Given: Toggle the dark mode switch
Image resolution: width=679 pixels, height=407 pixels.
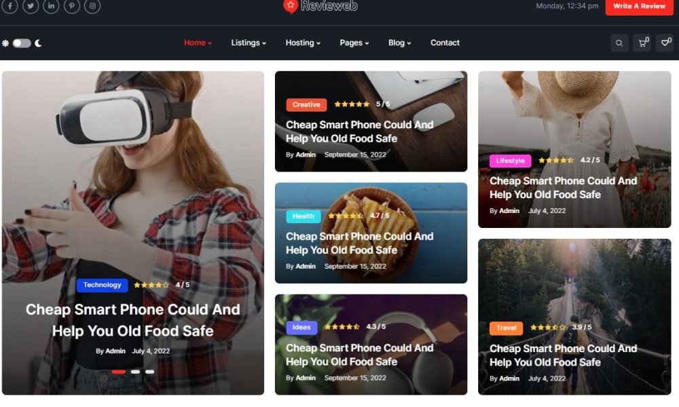Looking at the screenshot, I should coord(22,43).
